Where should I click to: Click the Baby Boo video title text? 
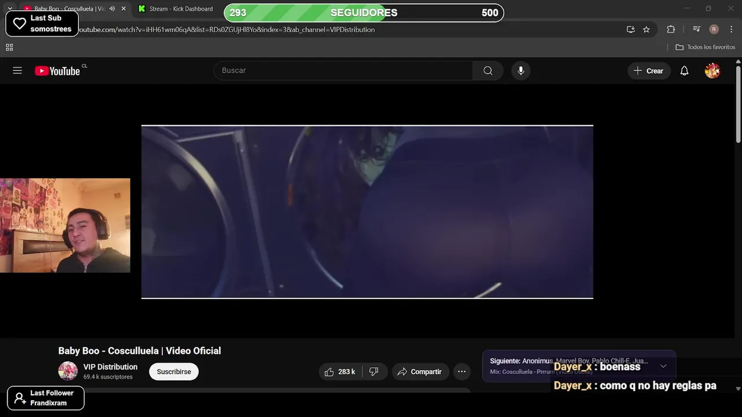(140, 351)
